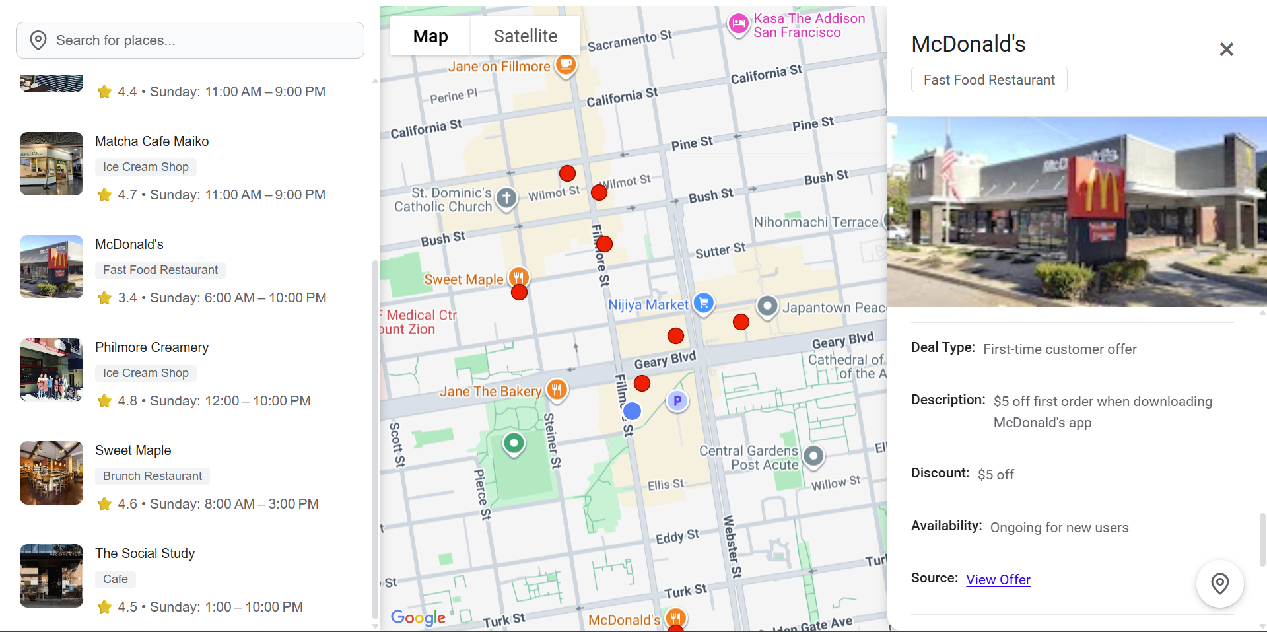Click the orange McDonald's pin near Turk St

click(675, 618)
